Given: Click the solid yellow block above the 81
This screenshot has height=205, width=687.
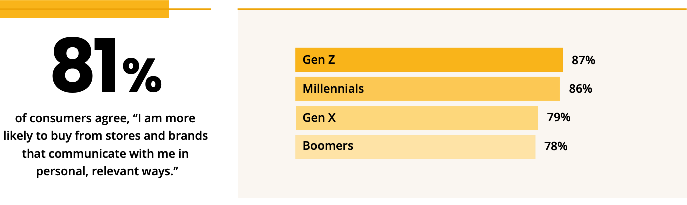Looking at the screenshot, I should pos(84,9).
